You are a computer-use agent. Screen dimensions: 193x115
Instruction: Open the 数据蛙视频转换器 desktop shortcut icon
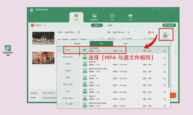[8, 50]
